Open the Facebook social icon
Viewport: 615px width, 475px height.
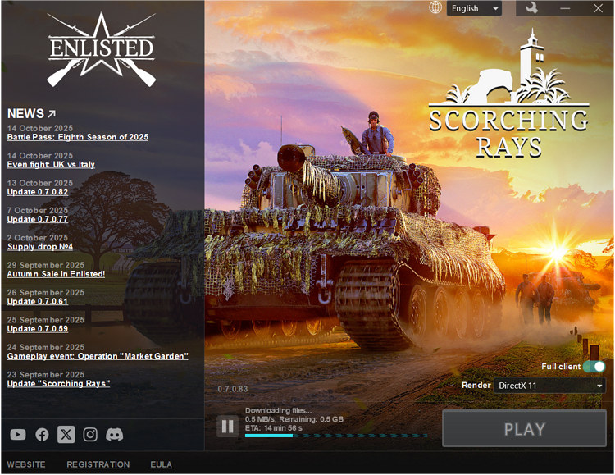(42, 435)
